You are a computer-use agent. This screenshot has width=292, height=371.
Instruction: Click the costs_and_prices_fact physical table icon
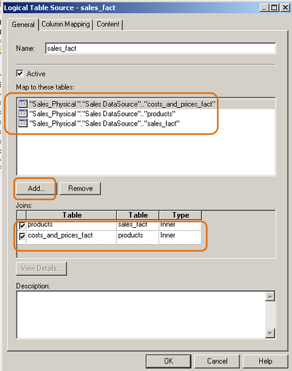[23, 103]
